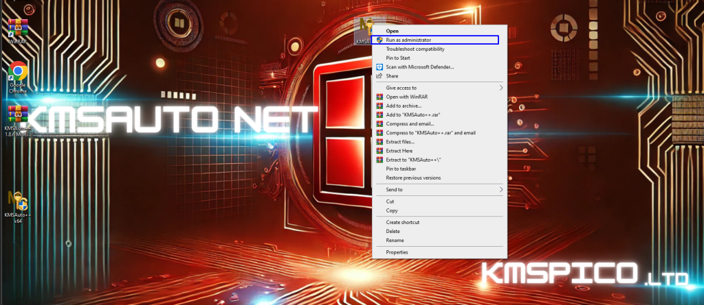The height and width of the screenshot is (305, 704).
Task: Select the KMSAuto++ 1.8.6 archive icon
Action: pos(18,114)
